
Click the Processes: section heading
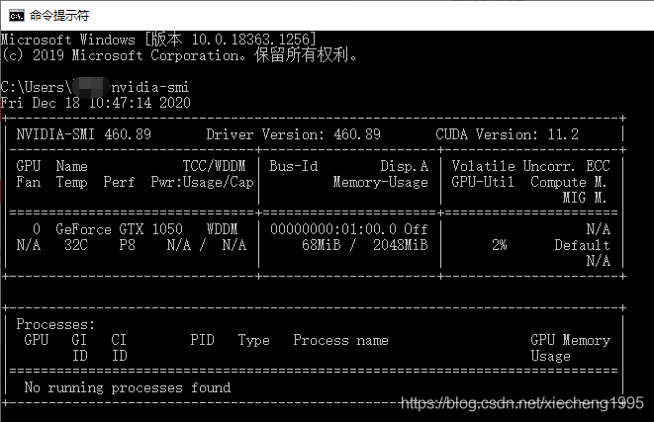click(x=55, y=324)
